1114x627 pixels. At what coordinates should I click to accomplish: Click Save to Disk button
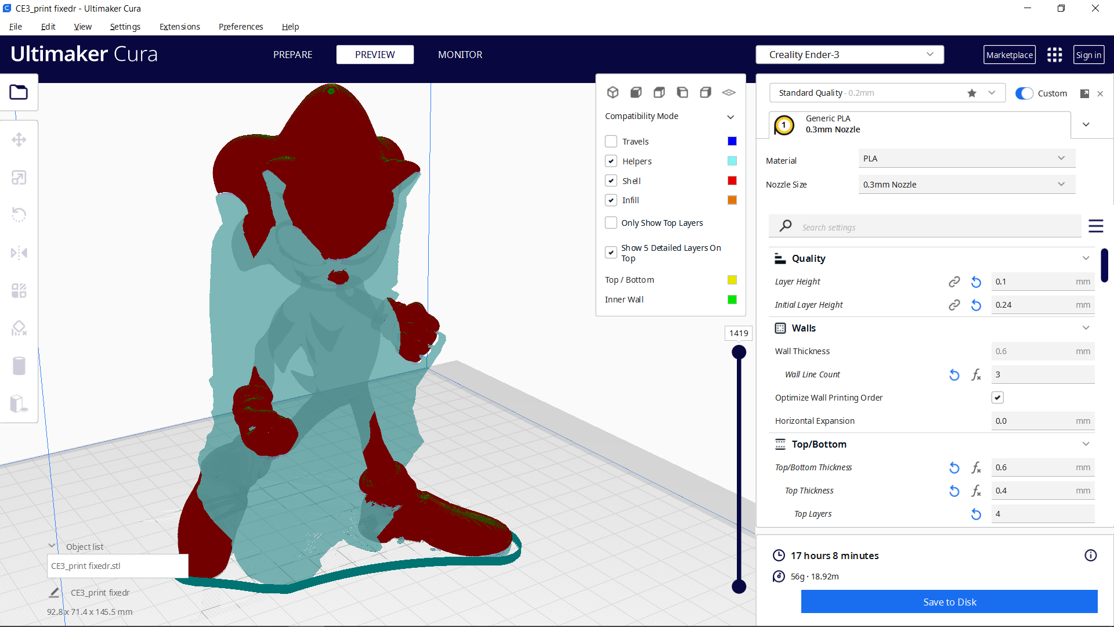point(949,602)
